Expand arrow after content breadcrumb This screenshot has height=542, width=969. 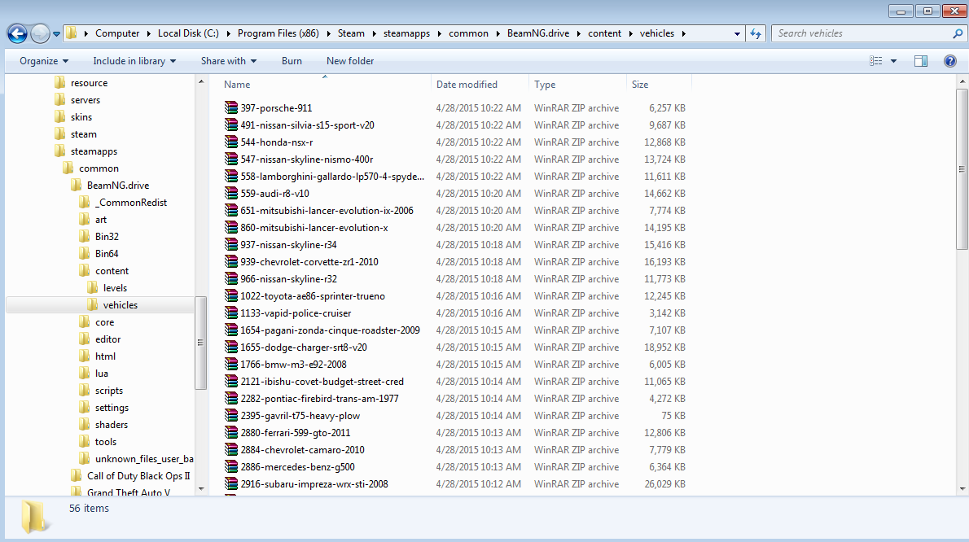click(630, 34)
